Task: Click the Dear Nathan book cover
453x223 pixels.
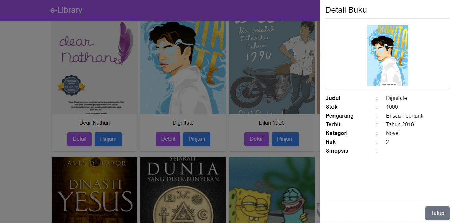Action: 95,67
